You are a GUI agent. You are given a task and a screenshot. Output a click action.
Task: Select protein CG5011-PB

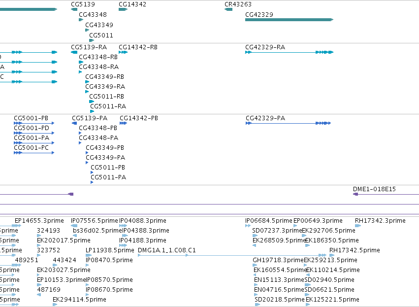click(x=92, y=172)
